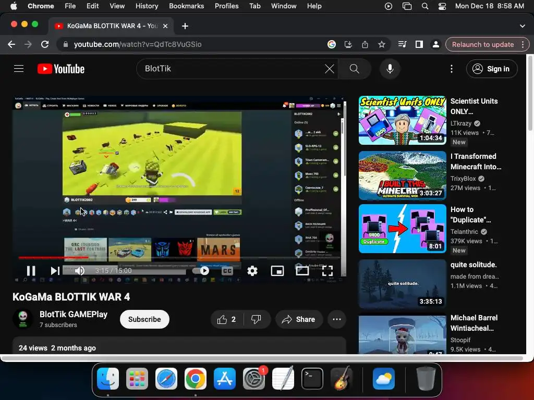Go forward in Chrome

(x=28, y=44)
